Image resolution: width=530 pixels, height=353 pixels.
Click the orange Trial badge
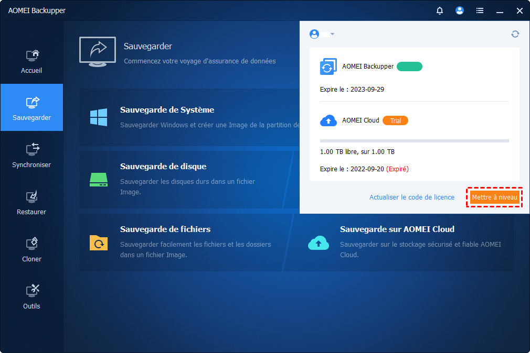[395, 120]
